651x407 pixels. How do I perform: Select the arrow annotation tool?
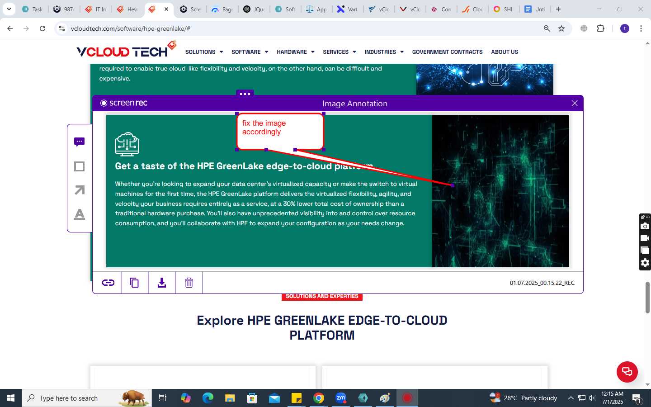80,190
